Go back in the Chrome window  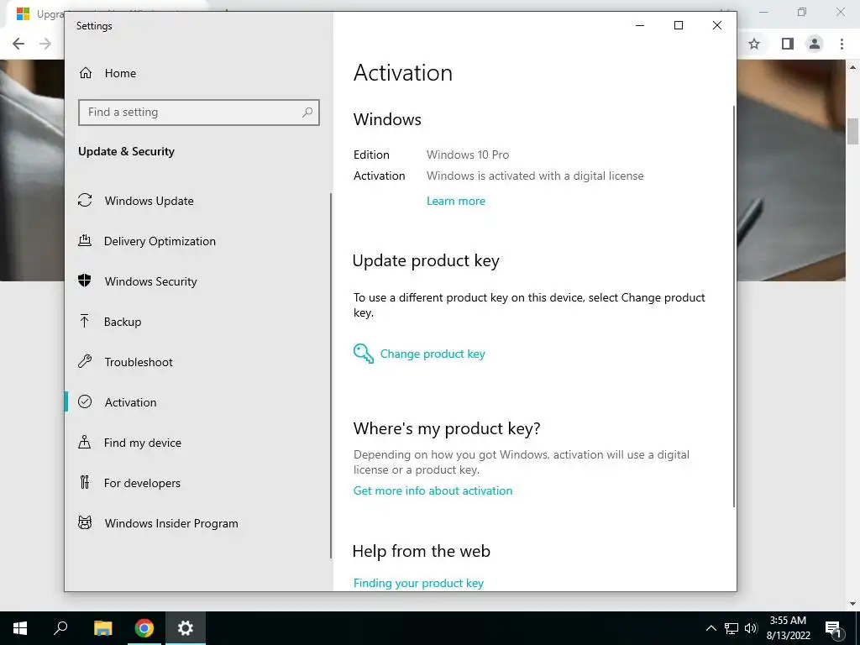coord(18,44)
